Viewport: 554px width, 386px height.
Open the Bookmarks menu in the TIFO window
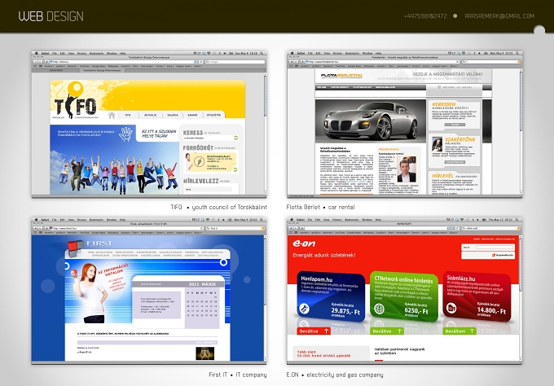pyautogui.click(x=96, y=53)
